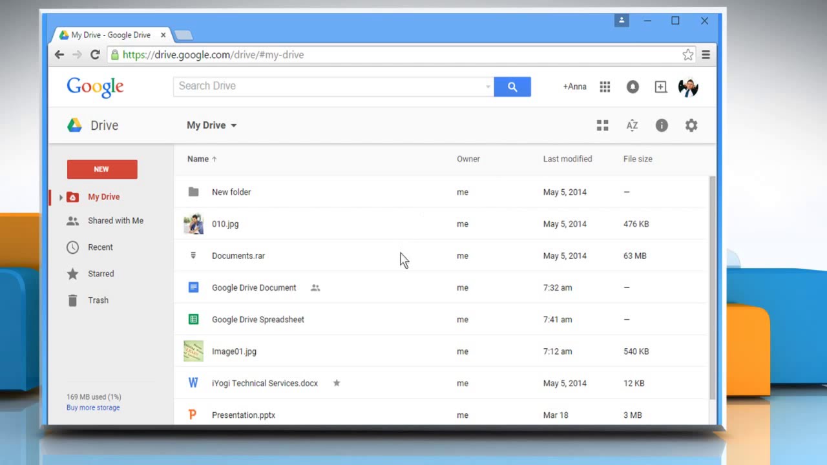
Task: Open the account profile picture
Action: pos(688,87)
